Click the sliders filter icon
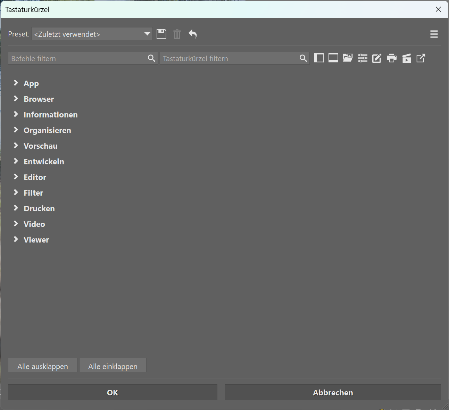The image size is (449, 410). pyautogui.click(x=362, y=58)
